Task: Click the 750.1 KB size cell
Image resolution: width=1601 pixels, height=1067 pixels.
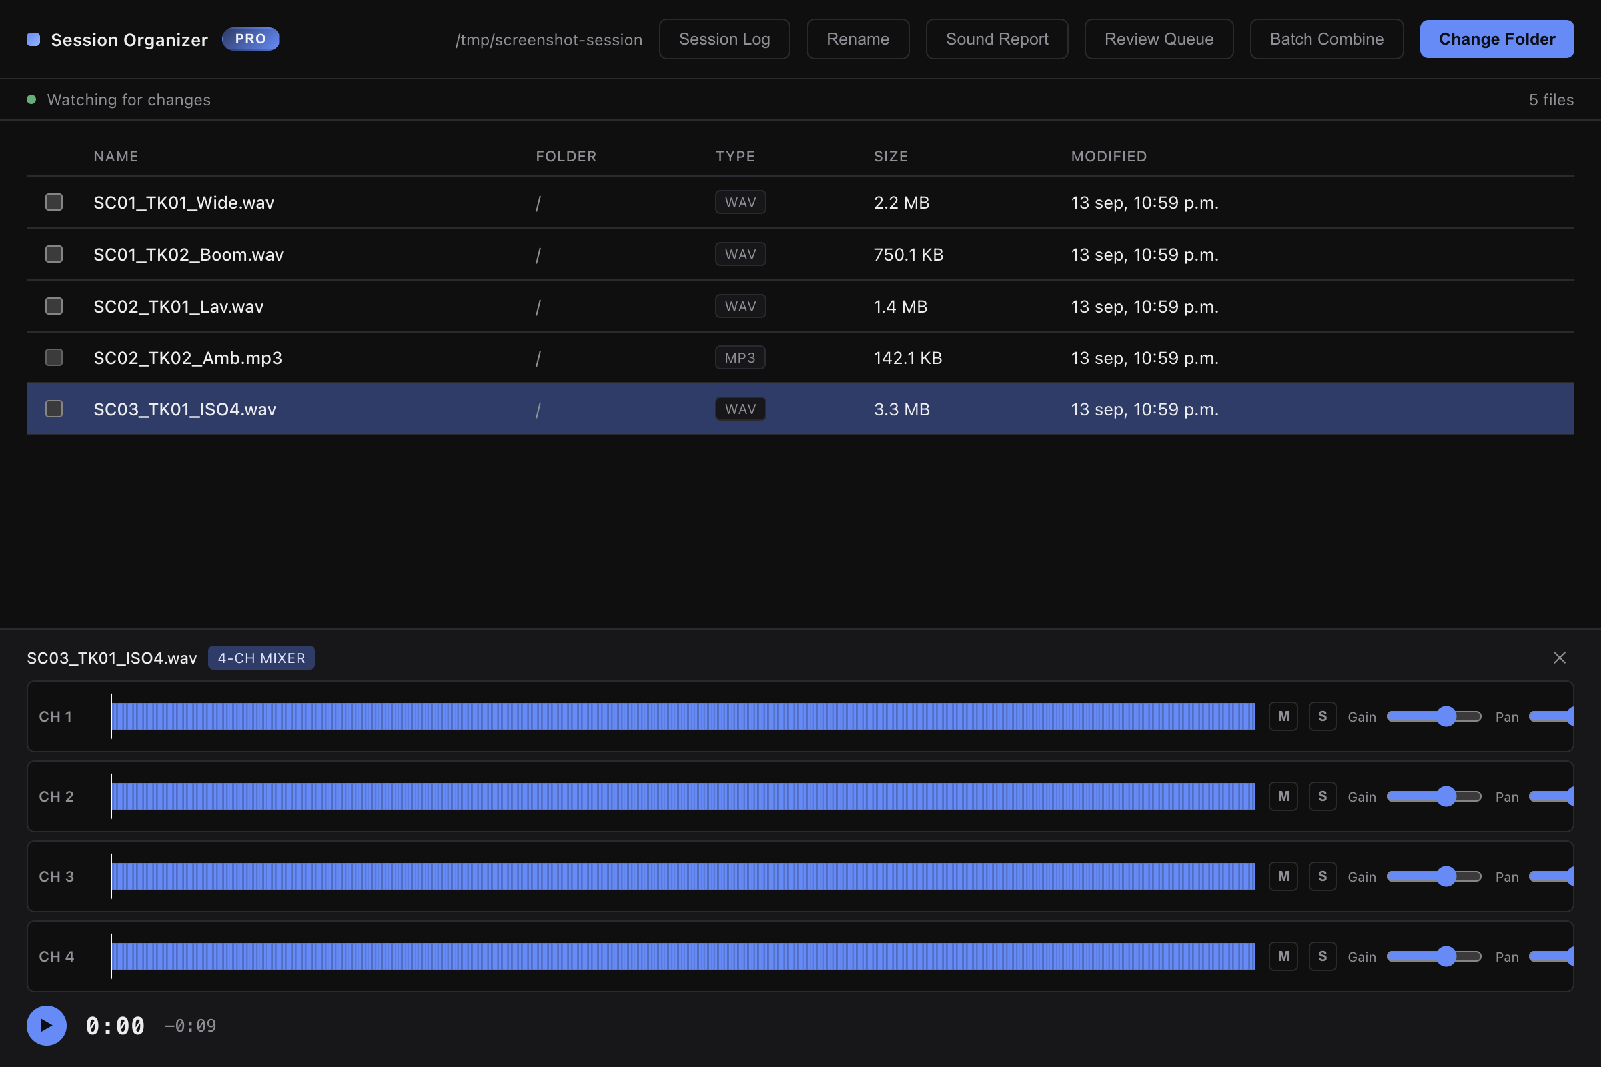Action: (908, 255)
